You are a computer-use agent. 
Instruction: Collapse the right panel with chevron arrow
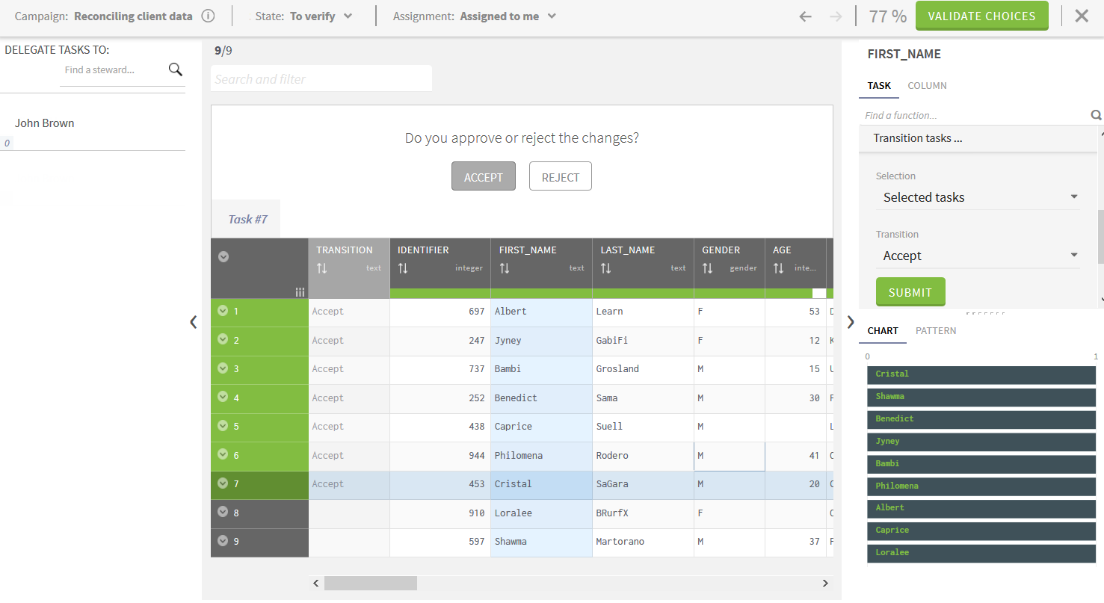pos(851,322)
